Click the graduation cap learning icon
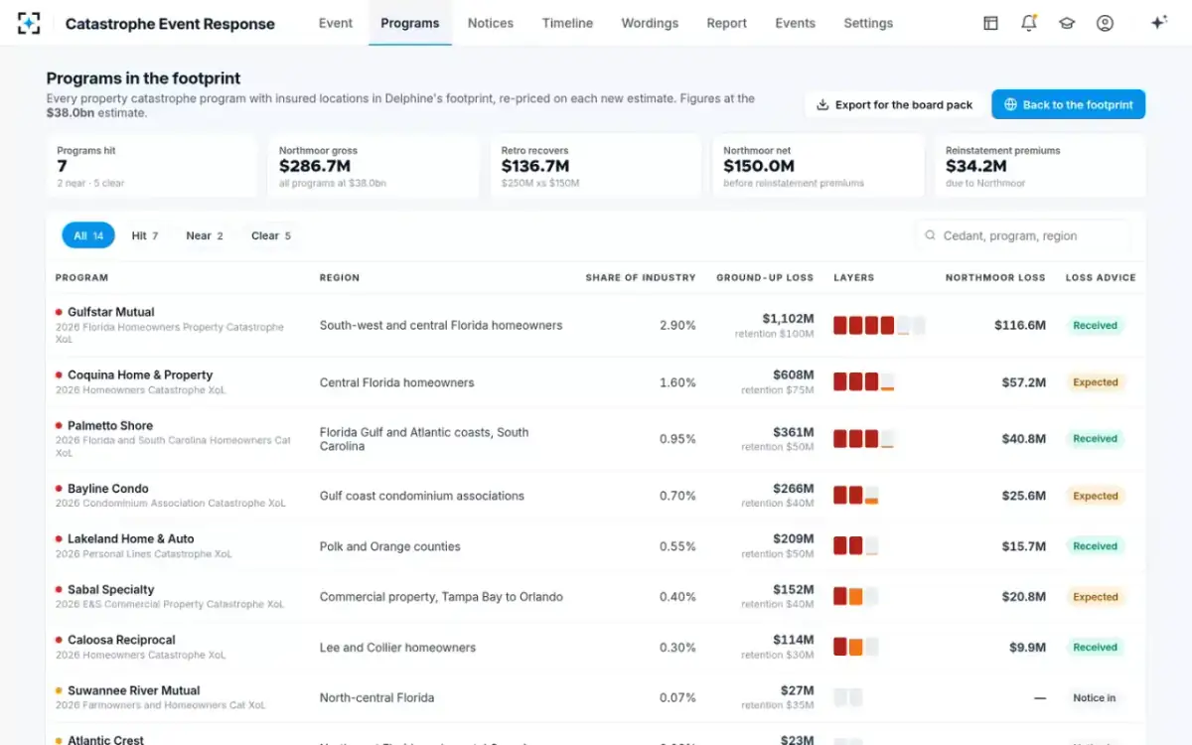The width and height of the screenshot is (1192, 745). click(1067, 23)
